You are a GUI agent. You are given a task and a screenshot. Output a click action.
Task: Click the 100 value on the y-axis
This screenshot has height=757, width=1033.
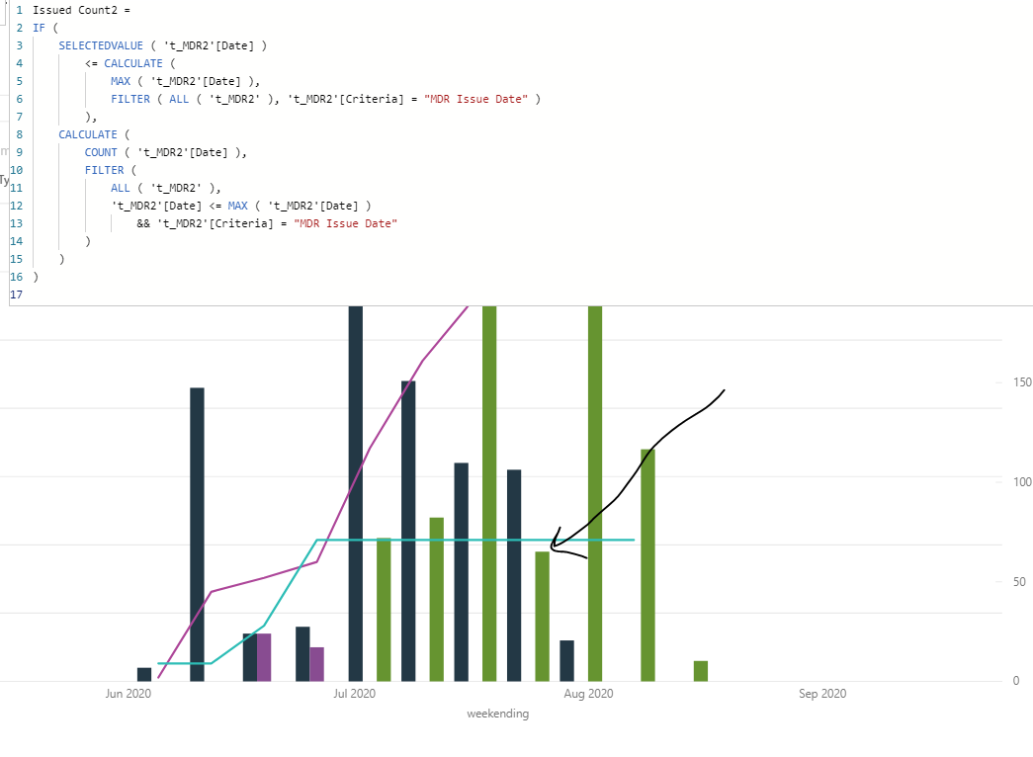coord(1022,481)
